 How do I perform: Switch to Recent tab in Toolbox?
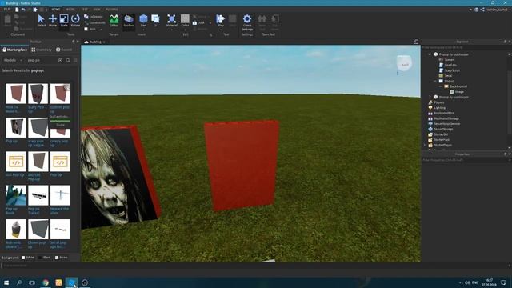point(64,50)
